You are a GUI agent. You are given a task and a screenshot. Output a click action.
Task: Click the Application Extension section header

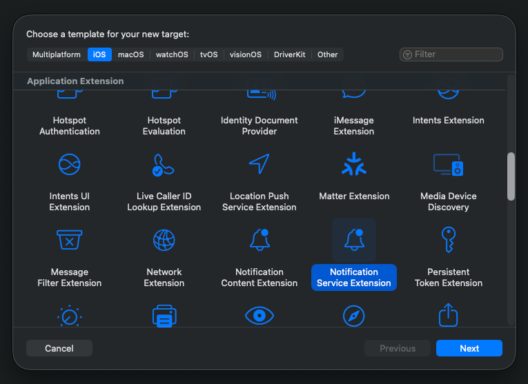[75, 81]
